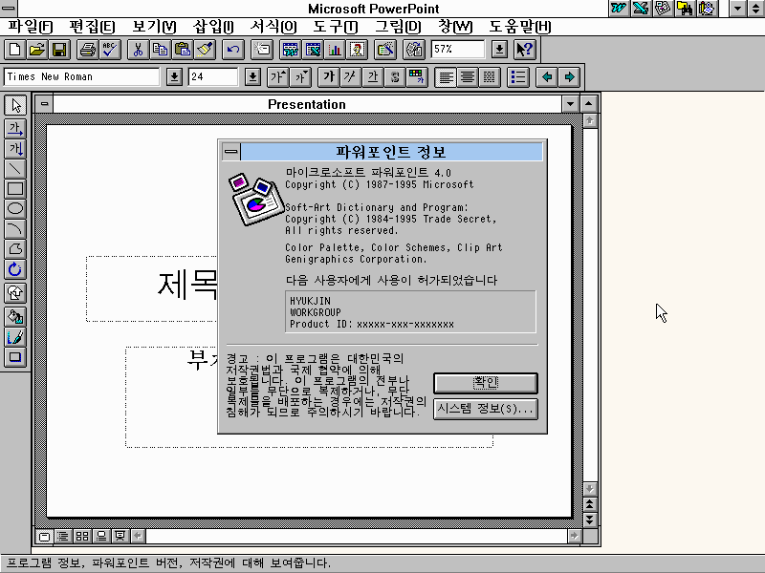Click in the Times New Roman font field
765x573 pixels.
click(x=82, y=77)
